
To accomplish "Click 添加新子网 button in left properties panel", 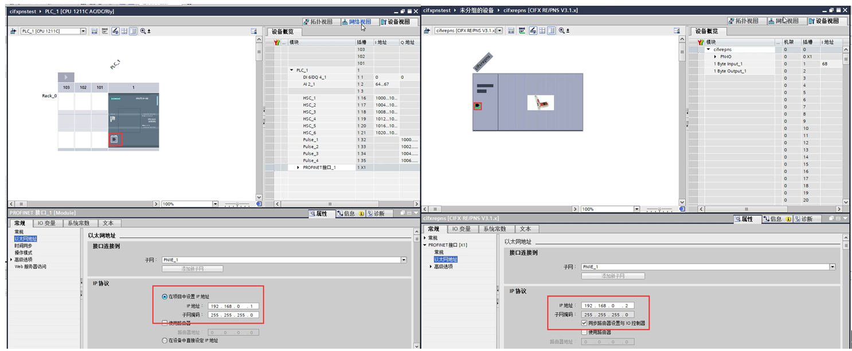I will click(192, 268).
